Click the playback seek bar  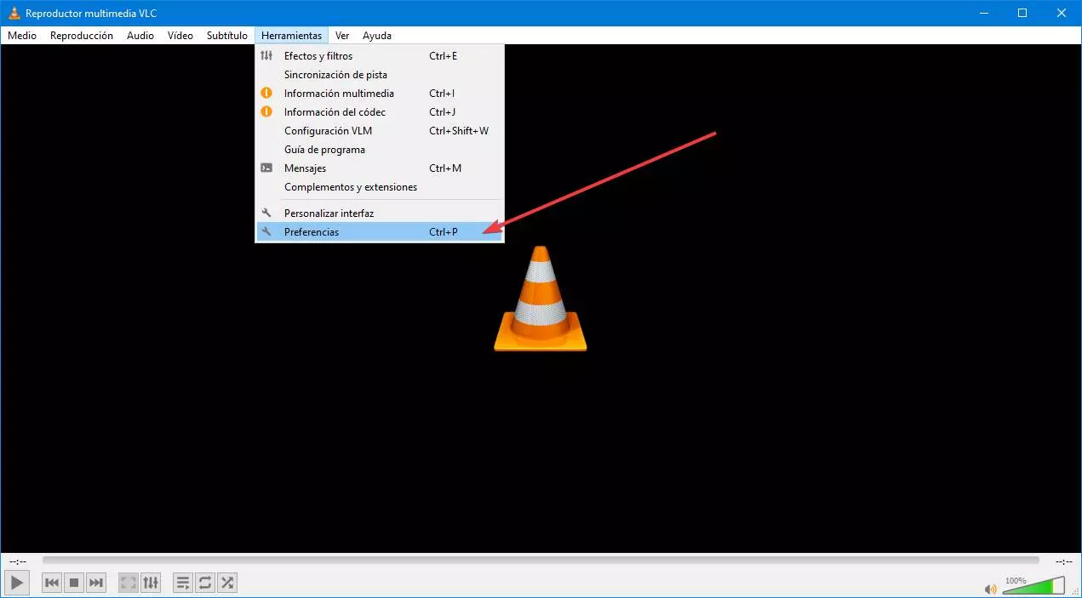[540, 561]
